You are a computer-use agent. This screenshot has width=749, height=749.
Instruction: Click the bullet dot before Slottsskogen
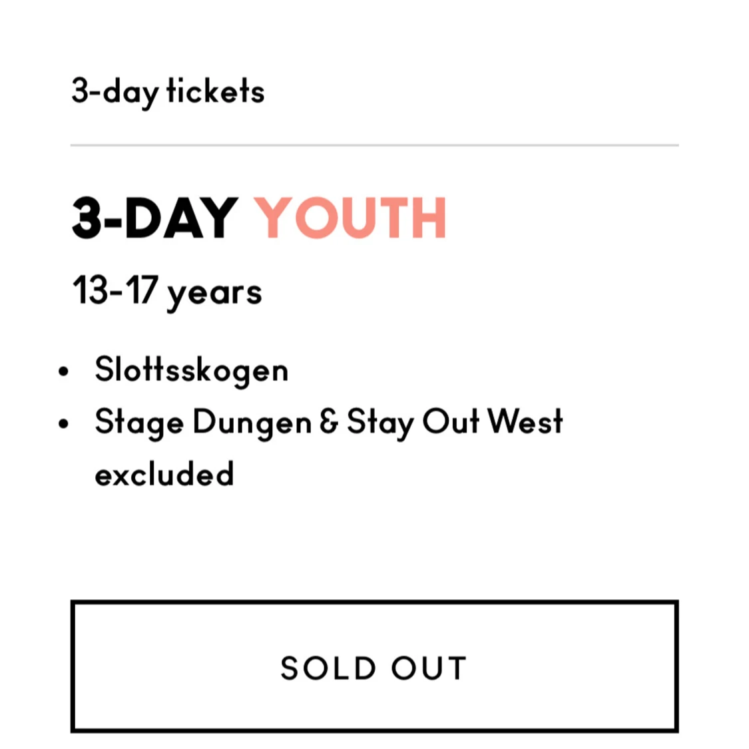click(x=63, y=372)
